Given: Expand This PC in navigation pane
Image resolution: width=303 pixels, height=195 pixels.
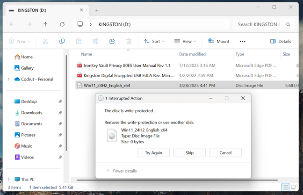Looking at the screenshot, I should [9, 180].
